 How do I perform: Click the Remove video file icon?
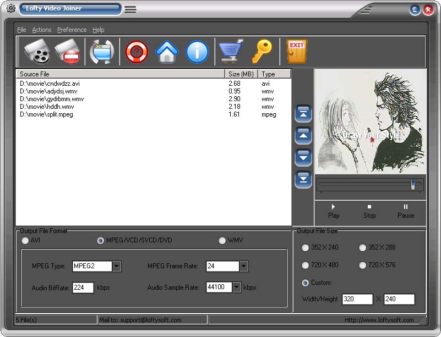click(x=68, y=51)
